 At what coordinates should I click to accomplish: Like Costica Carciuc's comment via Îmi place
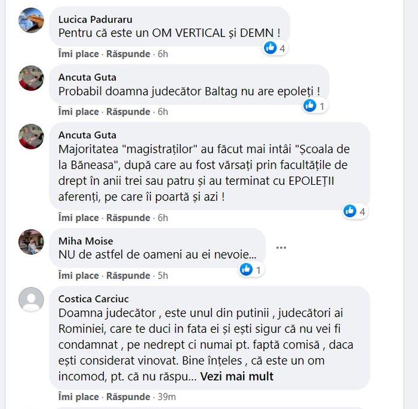click(79, 396)
